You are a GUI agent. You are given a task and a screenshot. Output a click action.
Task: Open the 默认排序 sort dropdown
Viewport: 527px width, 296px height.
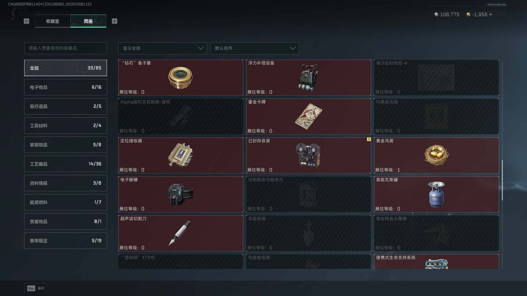point(254,48)
